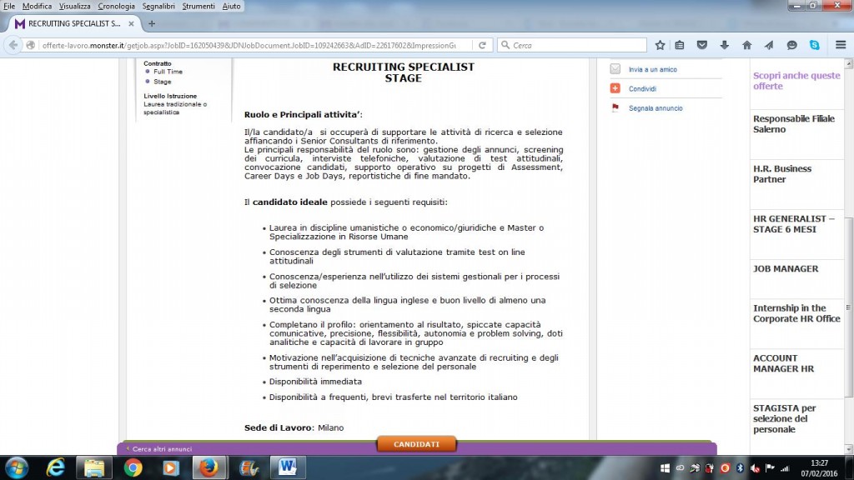Open the Windows Start menu
Image resolution: width=854 pixels, height=480 pixels.
click(x=17, y=467)
